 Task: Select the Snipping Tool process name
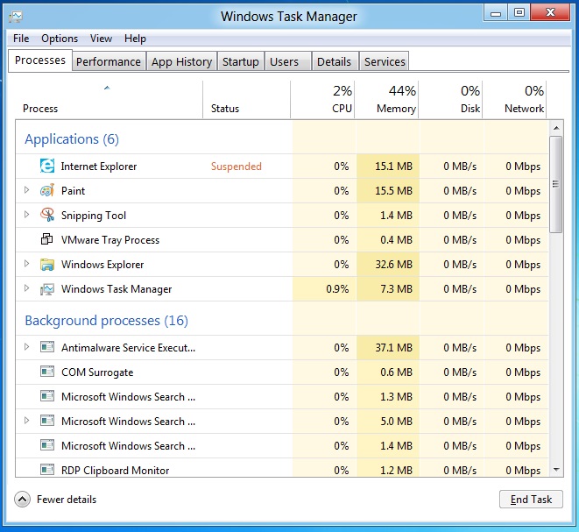pyautogui.click(x=94, y=216)
